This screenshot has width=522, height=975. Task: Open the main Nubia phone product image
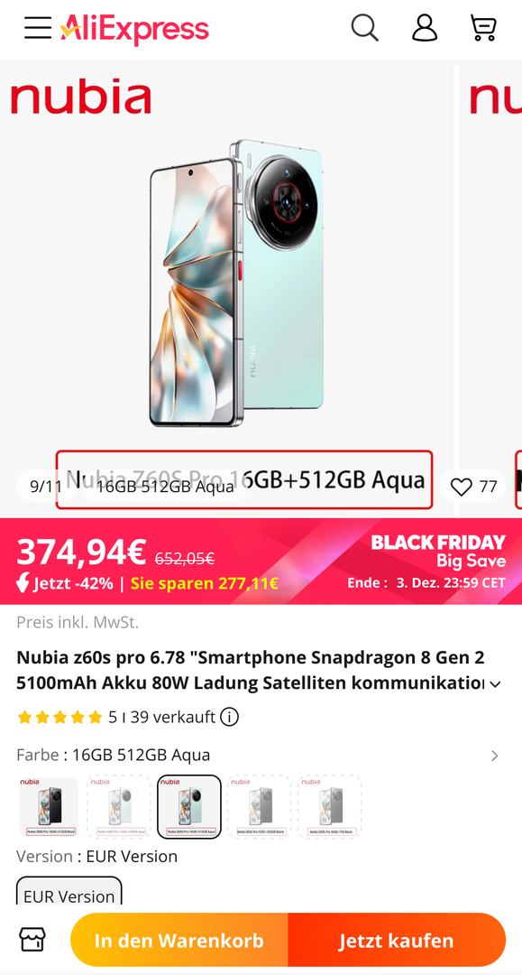point(236,283)
